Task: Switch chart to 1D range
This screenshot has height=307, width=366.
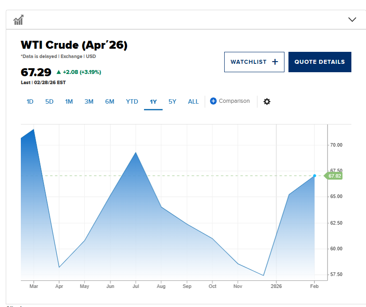Action: 30,101
